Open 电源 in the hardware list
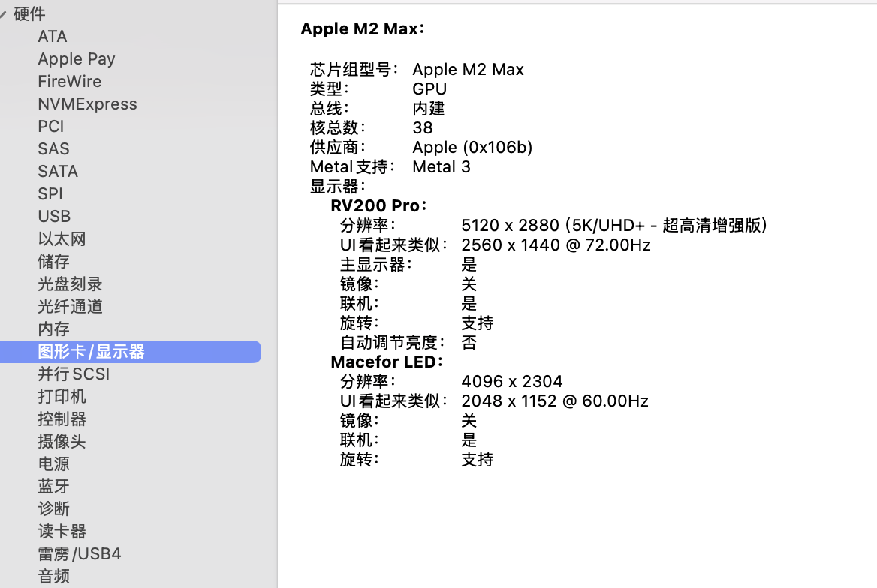This screenshot has width=877, height=588. tap(54, 464)
